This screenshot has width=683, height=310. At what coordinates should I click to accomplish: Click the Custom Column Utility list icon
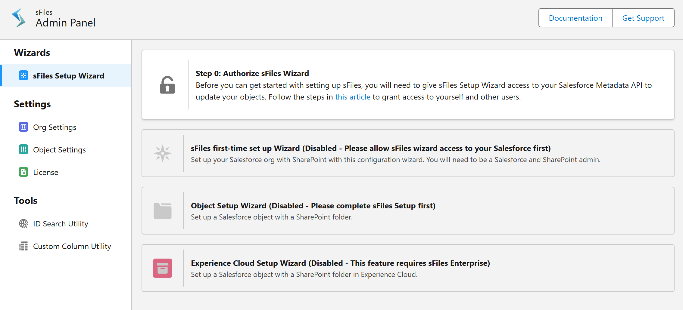pos(23,246)
